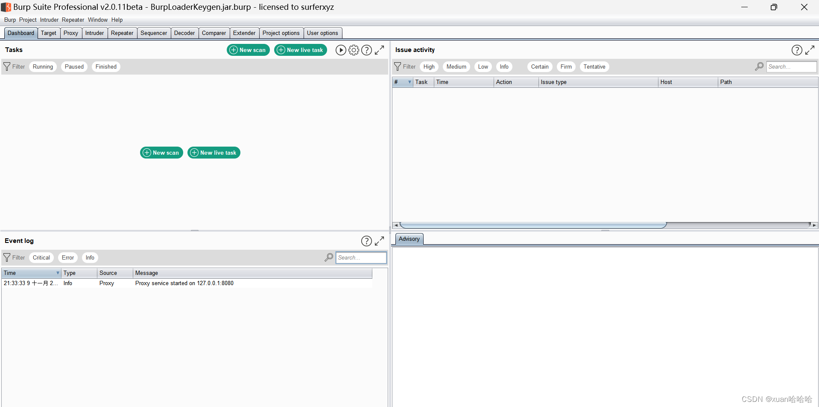The height and width of the screenshot is (407, 819).
Task: Sort event log by Time column
Action: (x=31, y=273)
